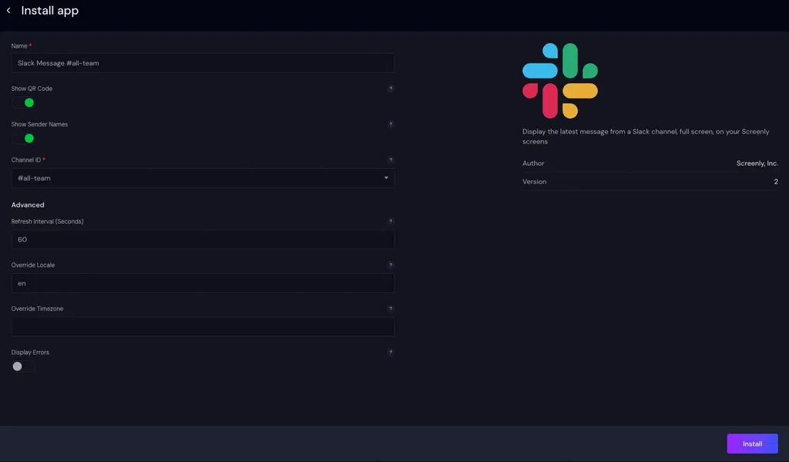Screen dimensions: 789x462
Task: Click the Slack app description text
Action: coord(646,137)
